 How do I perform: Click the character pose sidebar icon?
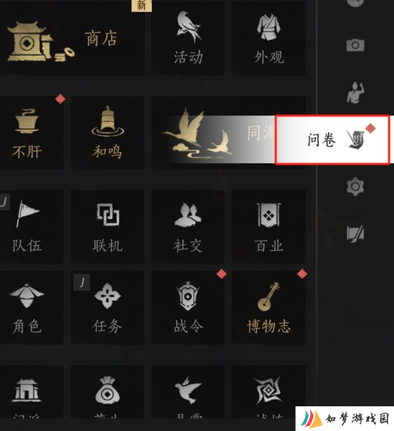coord(356,92)
